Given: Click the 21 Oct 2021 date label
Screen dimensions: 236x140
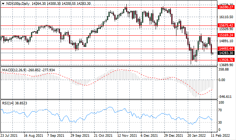Looking at the screenshot, I should tap(103, 136).
